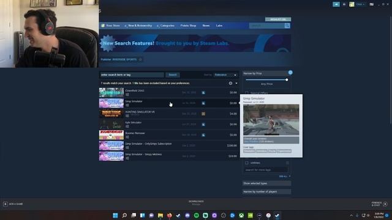Click the plus icon beside Friends & Chat
Image resolution: width=392 pixels, height=220 pixels.
(385, 204)
